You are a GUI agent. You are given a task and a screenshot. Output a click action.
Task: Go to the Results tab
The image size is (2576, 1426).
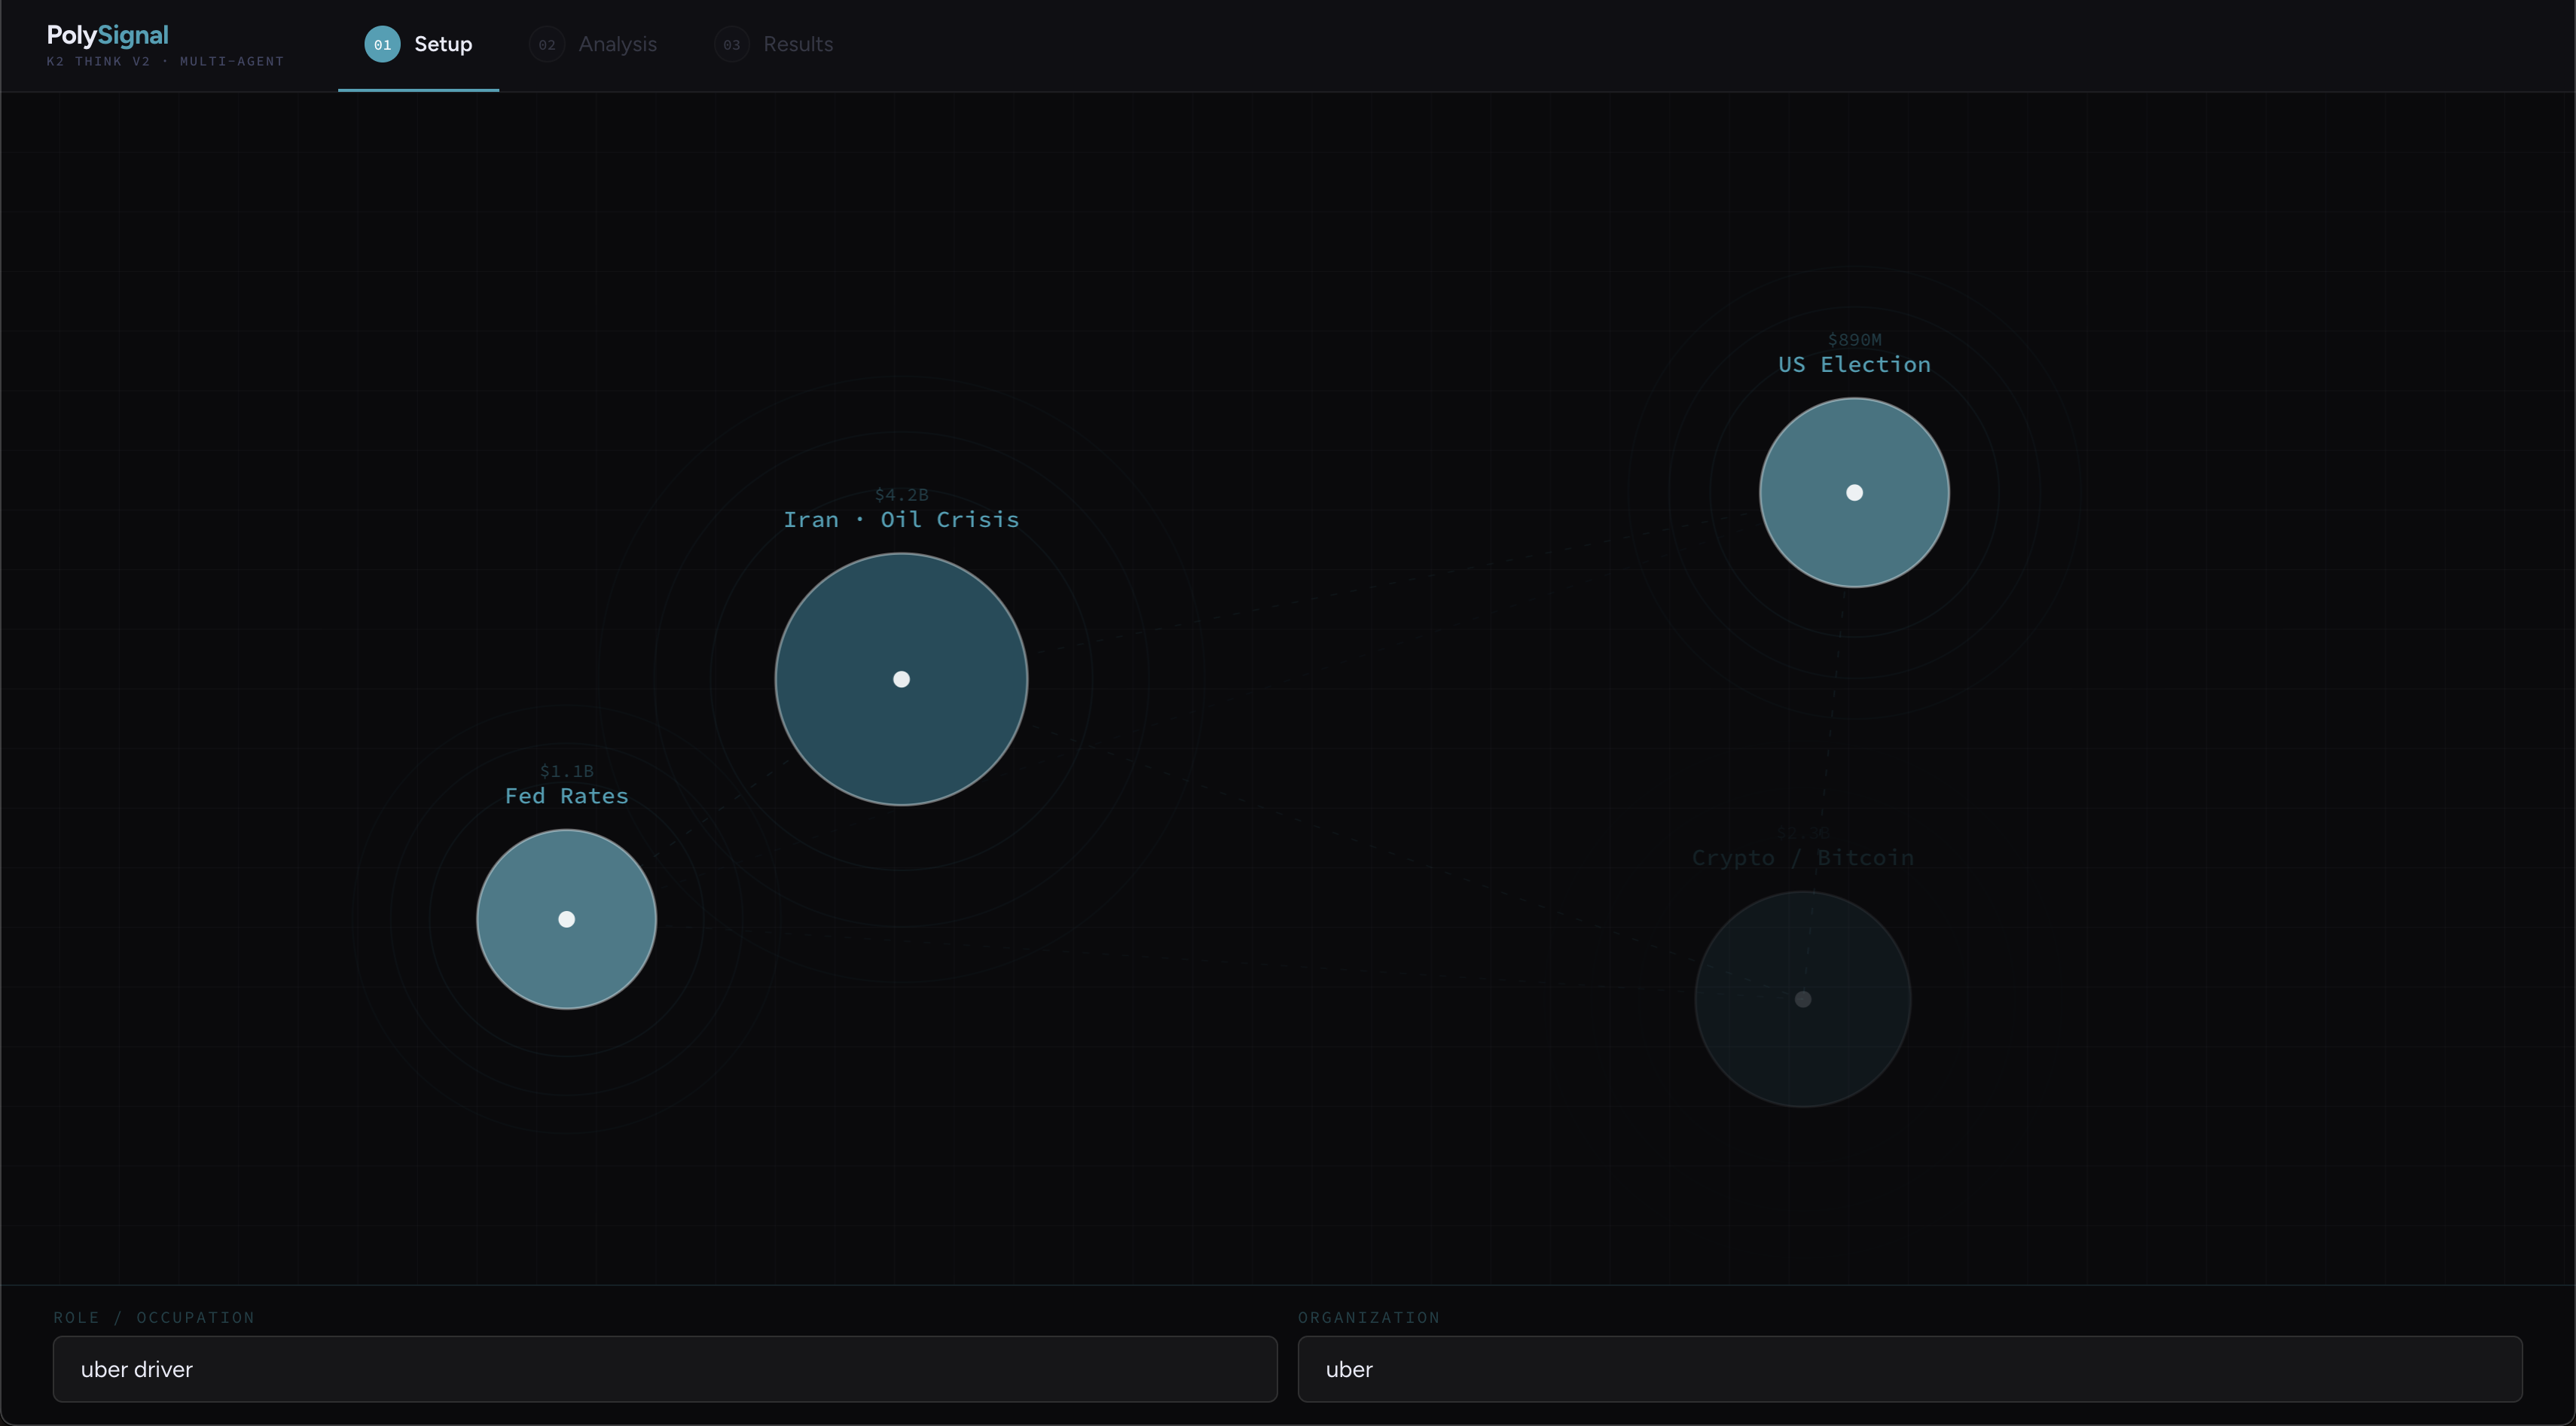coord(798,44)
